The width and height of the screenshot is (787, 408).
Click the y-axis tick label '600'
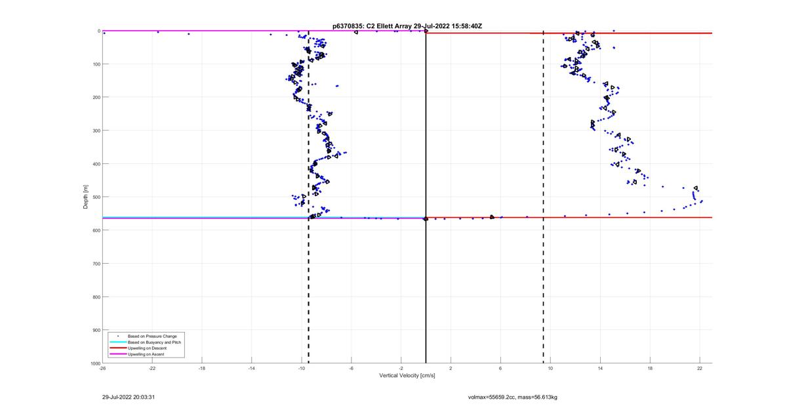[x=96, y=230]
